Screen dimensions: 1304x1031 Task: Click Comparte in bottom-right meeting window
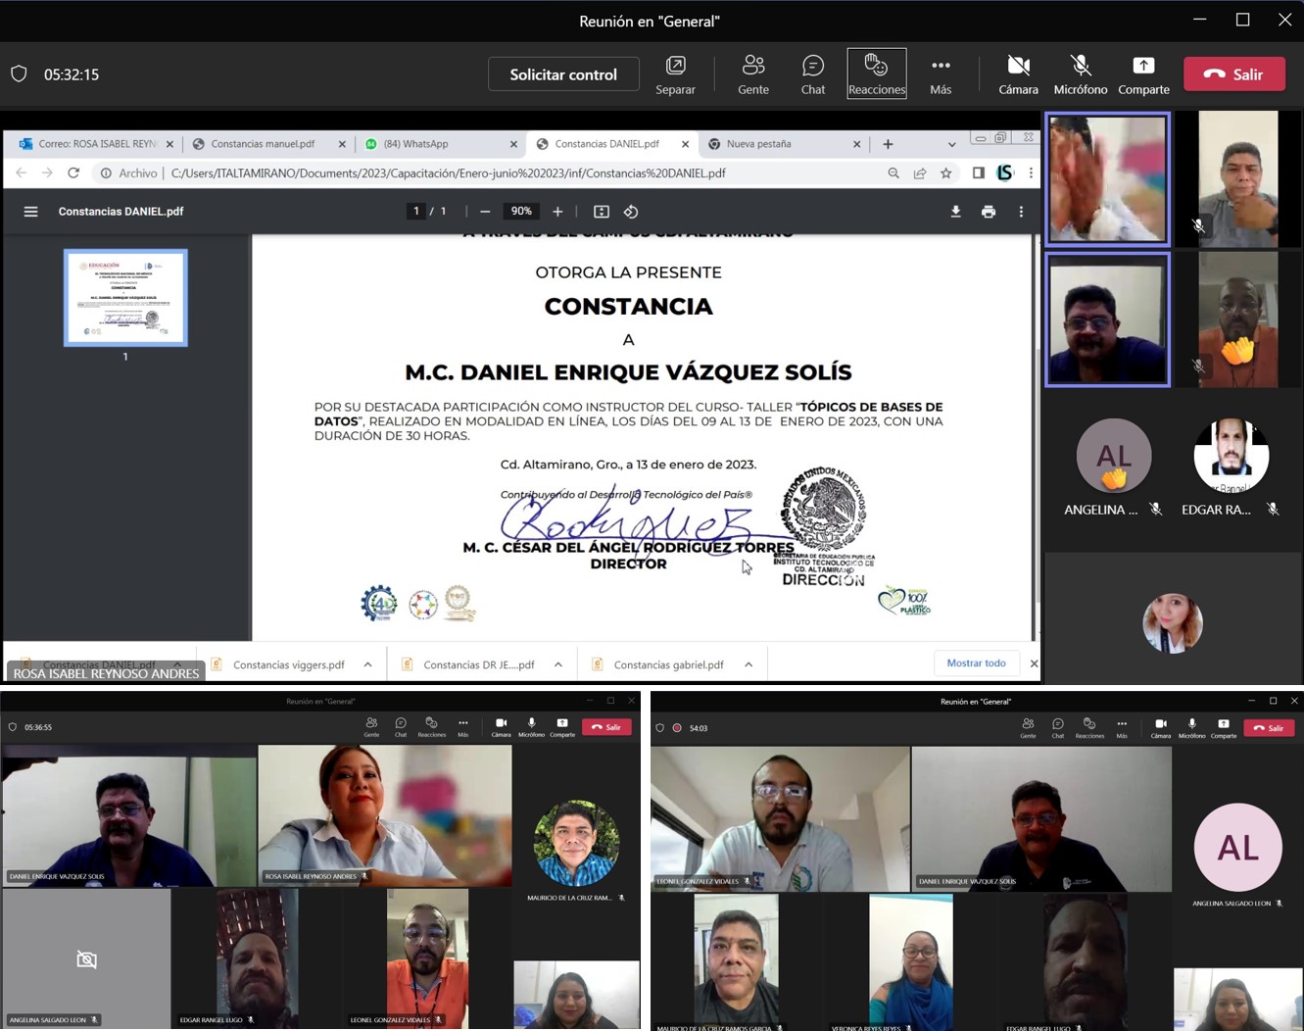point(1224,728)
